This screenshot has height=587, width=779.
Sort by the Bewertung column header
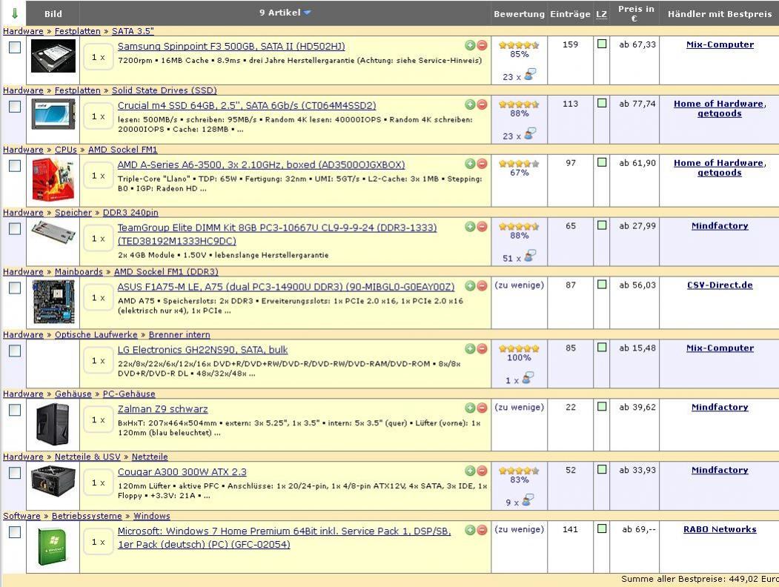point(519,14)
